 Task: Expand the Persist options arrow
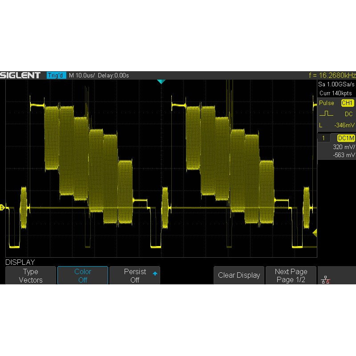pyautogui.click(x=155, y=273)
